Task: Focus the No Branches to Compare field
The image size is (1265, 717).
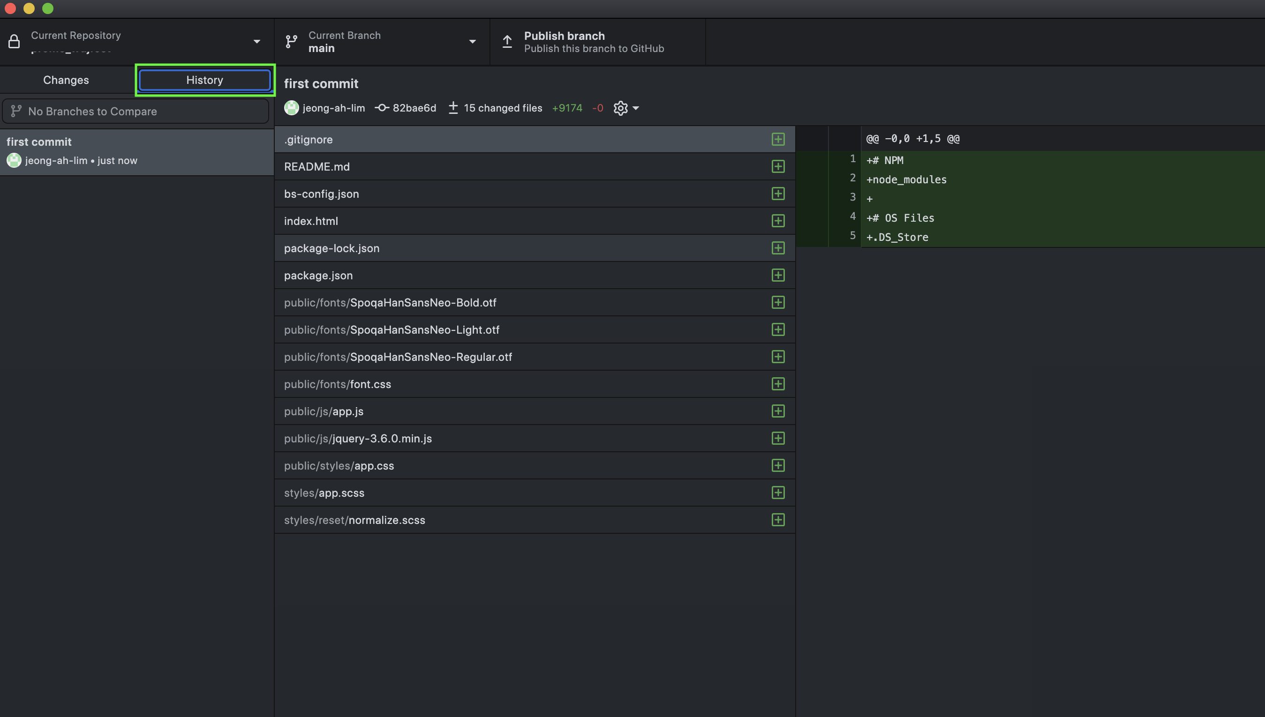Action: (x=136, y=111)
